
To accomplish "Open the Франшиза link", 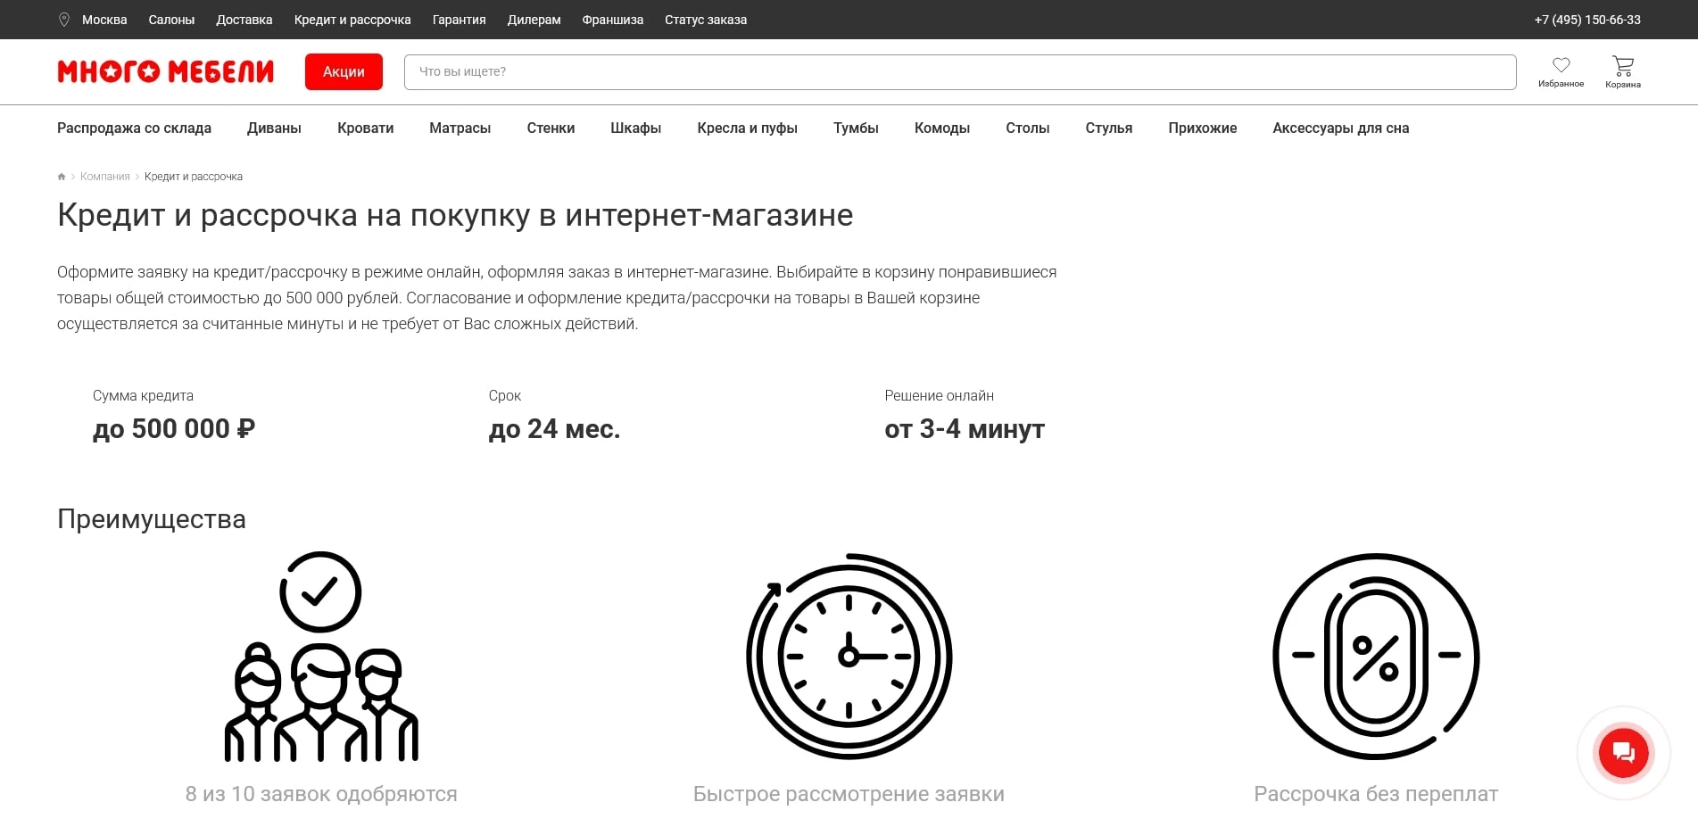I will pos(613,19).
